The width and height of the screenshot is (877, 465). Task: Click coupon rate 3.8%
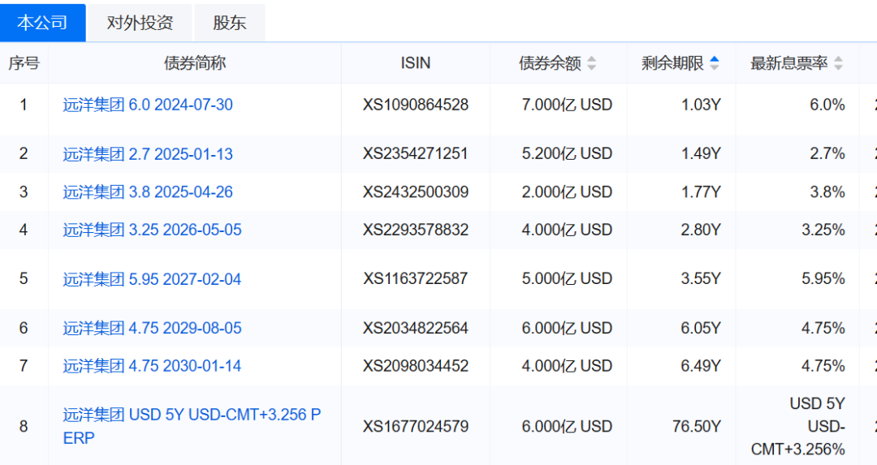click(x=827, y=192)
